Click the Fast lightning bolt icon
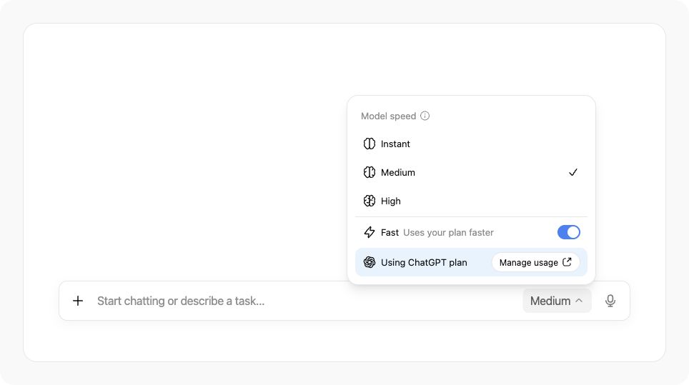 (x=369, y=232)
